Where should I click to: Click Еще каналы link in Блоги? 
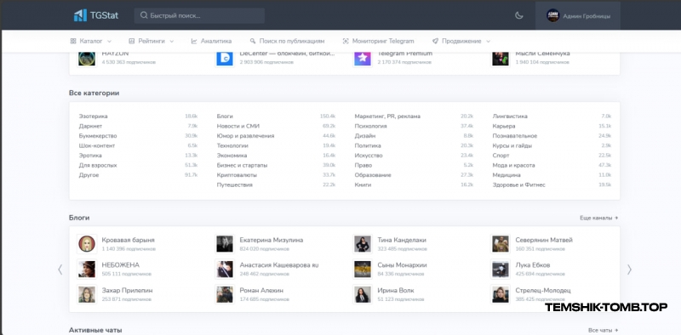point(599,218)
